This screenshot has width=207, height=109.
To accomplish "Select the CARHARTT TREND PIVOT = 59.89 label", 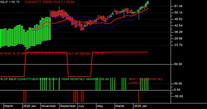I will 49,2.
